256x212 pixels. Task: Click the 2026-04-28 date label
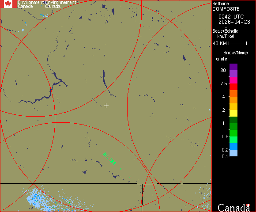pos(234,22)
